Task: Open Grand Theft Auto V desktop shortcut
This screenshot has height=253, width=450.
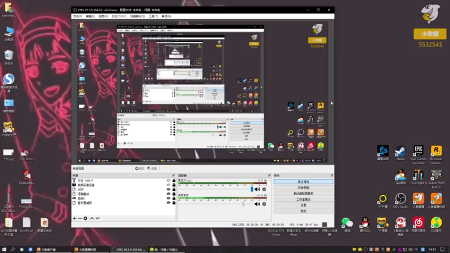Action: [x=436, y=178]
